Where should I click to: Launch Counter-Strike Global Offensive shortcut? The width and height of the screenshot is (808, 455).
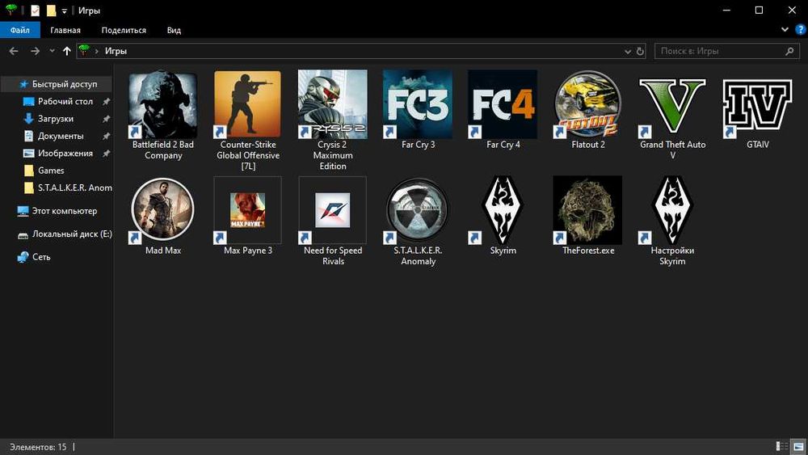248,105
